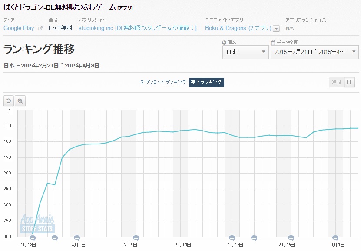Open the external link icon beside Google Play
This screenshot has height=251, width=361.
(40, 28)
